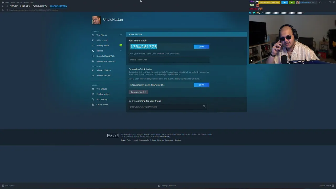Open the green bell notifications button
The width and height of the screenshot is (336, 189).
[x=292, y=2]
